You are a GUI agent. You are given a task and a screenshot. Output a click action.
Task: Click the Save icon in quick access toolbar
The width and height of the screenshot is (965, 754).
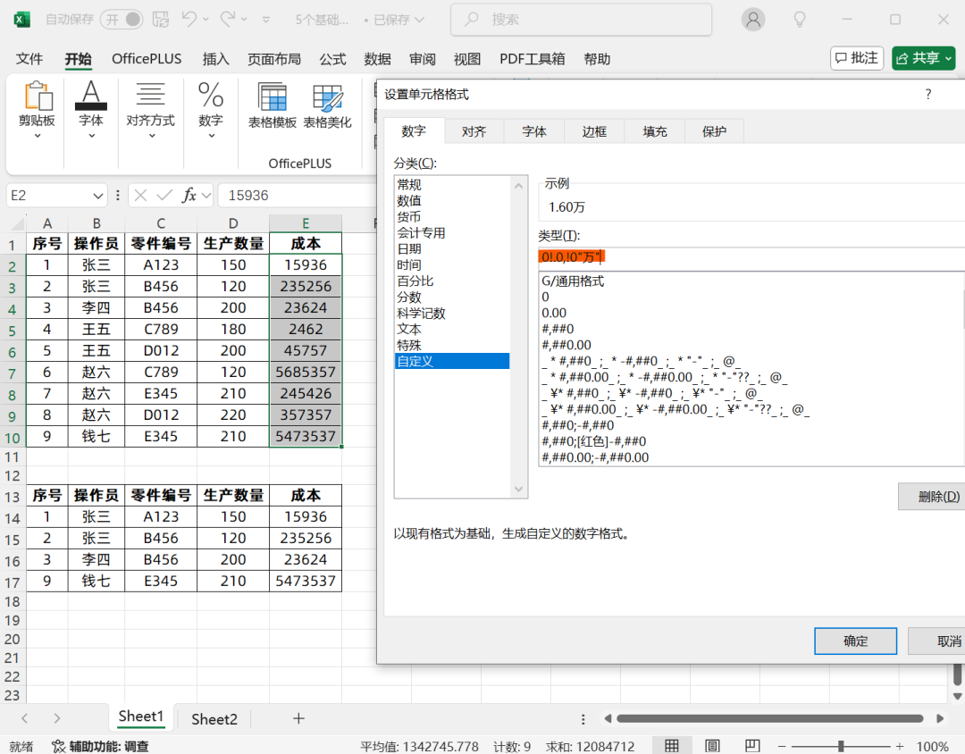[x=161, y=19]
